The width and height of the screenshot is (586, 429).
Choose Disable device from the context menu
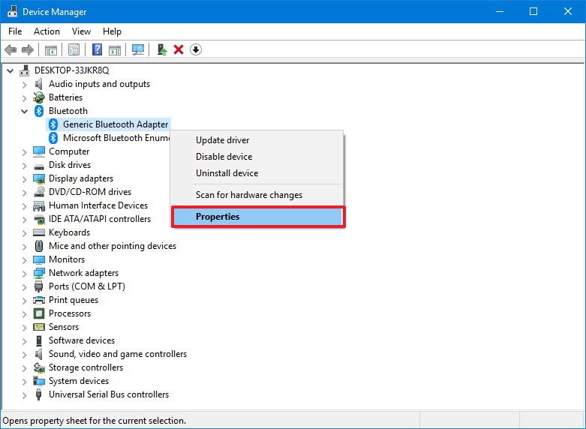click(x=224, y=157)
